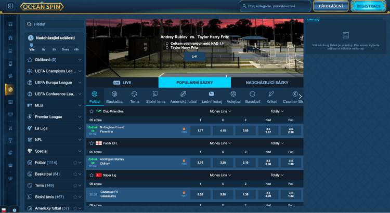This screenshot has width=390, height=213.
Task: Click banner odds button 3.41
Action: pyautogui.click(x=194, y=57)
